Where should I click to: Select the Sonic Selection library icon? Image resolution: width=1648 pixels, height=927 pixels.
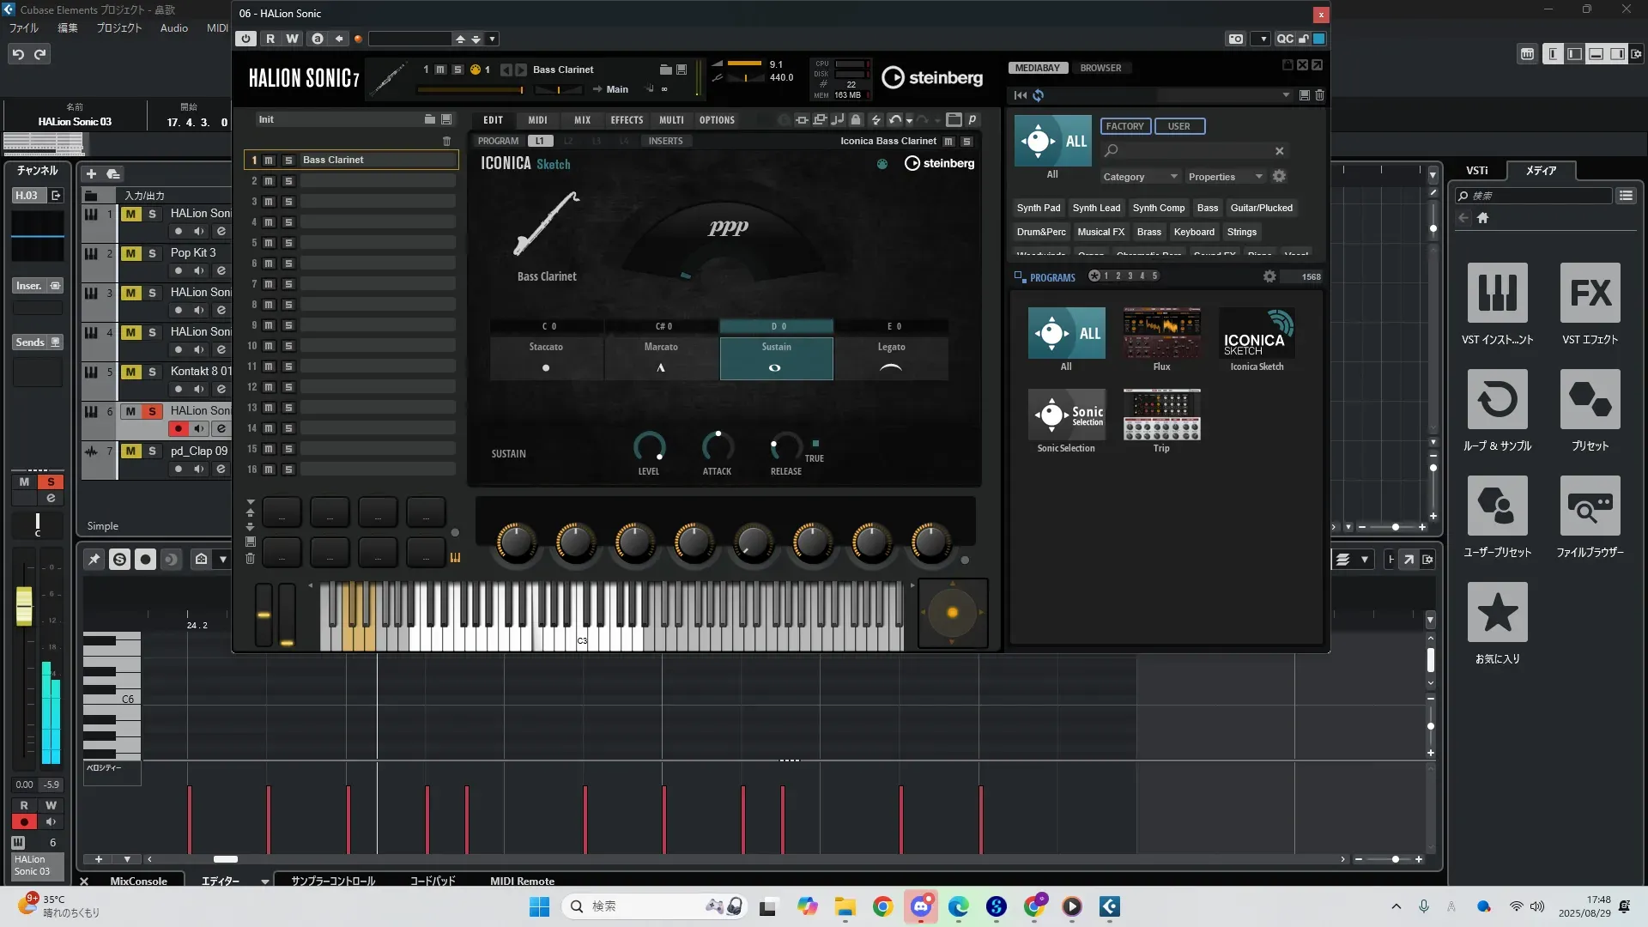coord(1066,415)
